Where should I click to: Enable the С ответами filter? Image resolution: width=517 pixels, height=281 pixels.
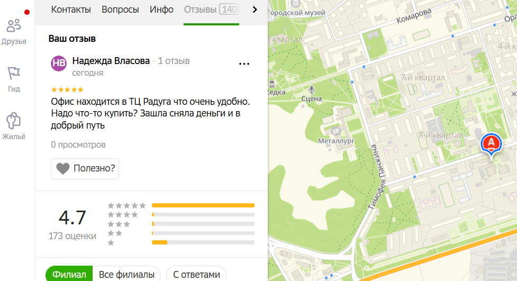pyautogui.click(x=196, y=275)
